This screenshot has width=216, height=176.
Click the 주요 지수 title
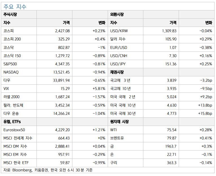pos(15,7)
